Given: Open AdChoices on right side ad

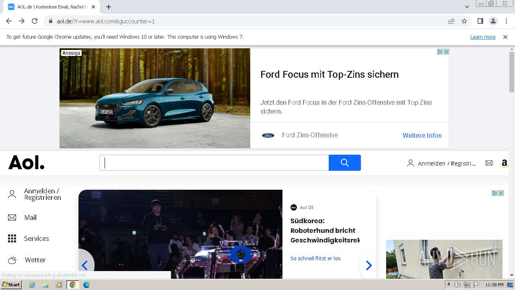Looking at the screenshot, I should 495,193.
